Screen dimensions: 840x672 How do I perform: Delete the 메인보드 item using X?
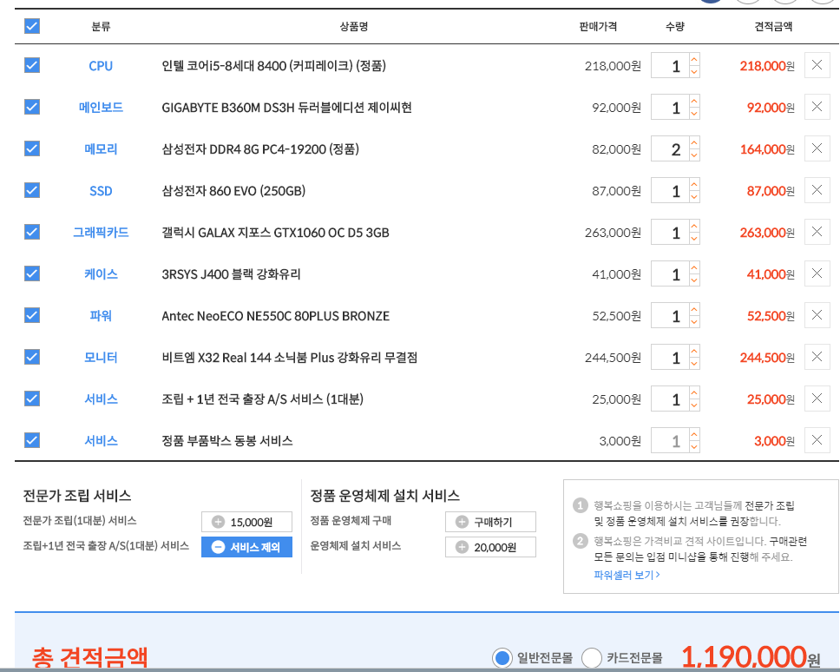click(817, 108)
